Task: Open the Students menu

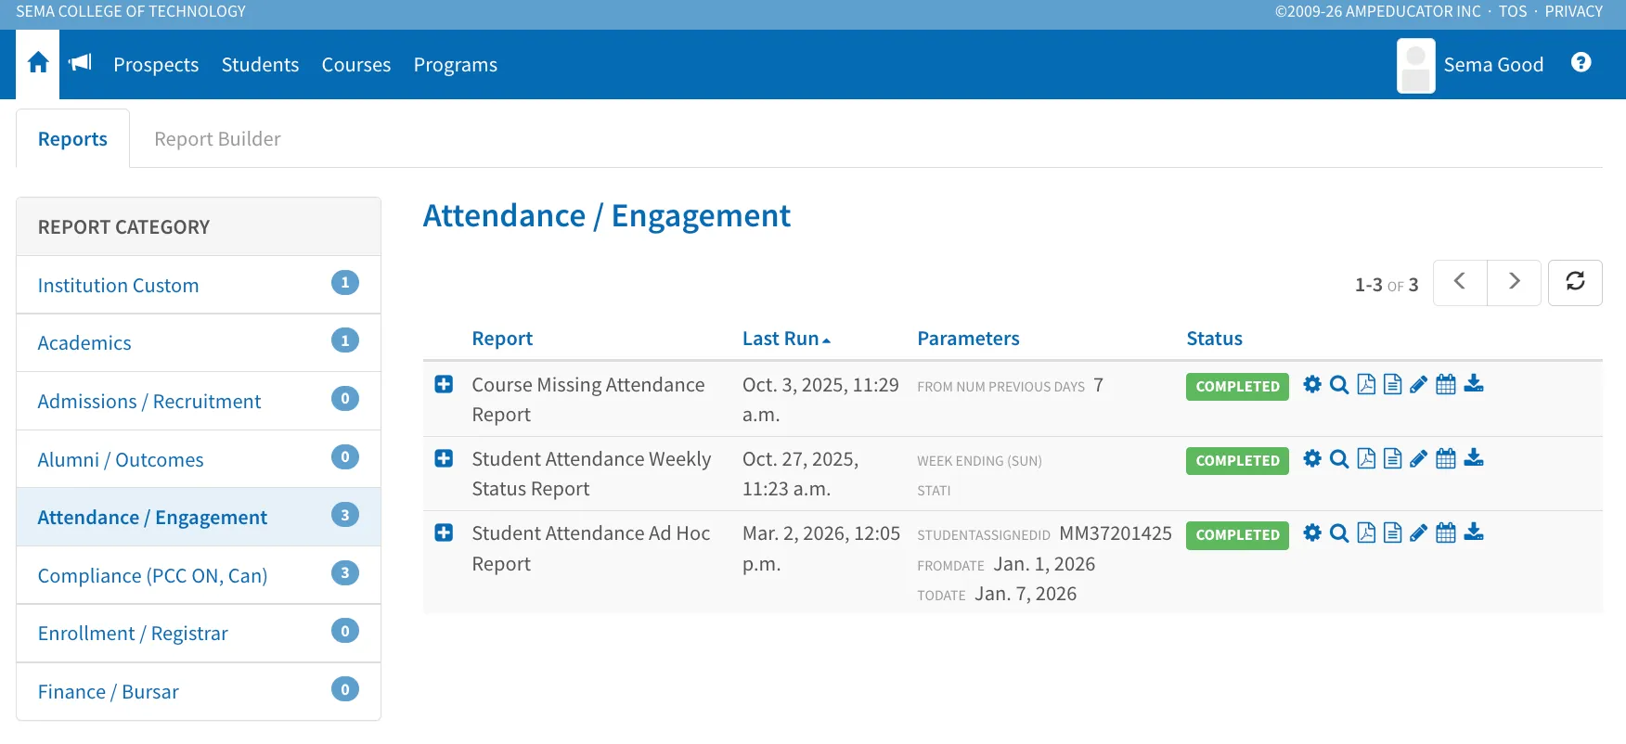Action: pyautogui.click(x=260, y=65)
